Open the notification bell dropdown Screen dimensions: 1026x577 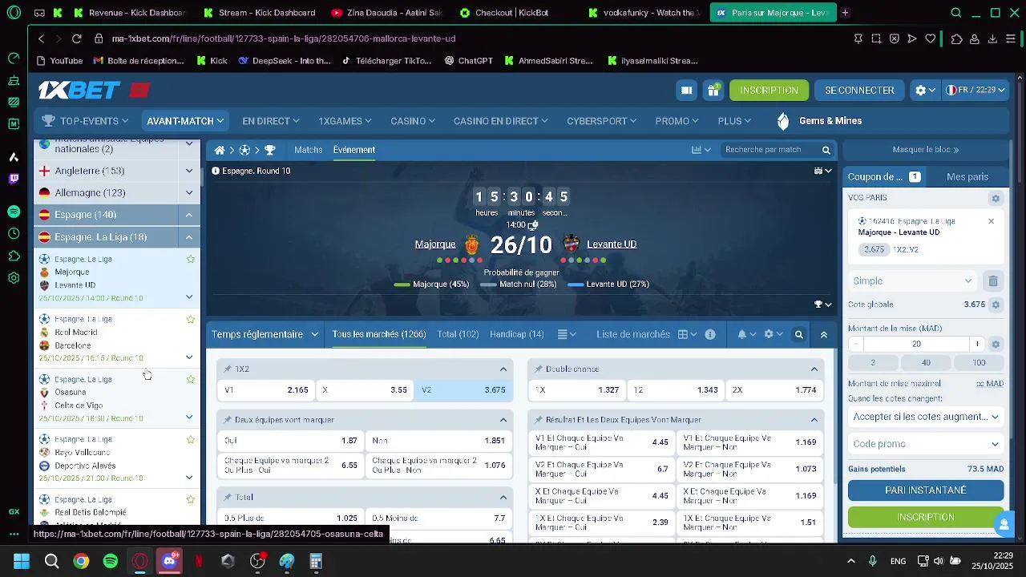746,334
